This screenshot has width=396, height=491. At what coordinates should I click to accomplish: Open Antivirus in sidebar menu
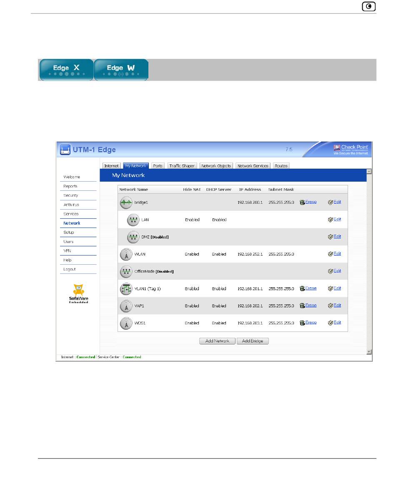71,205
